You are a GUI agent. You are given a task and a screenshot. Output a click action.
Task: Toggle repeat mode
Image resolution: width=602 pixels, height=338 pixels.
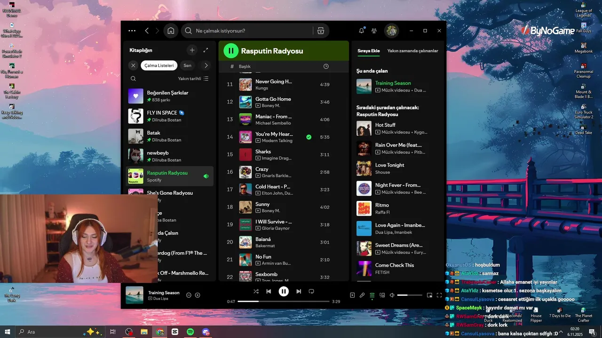[x=311, y=292]
